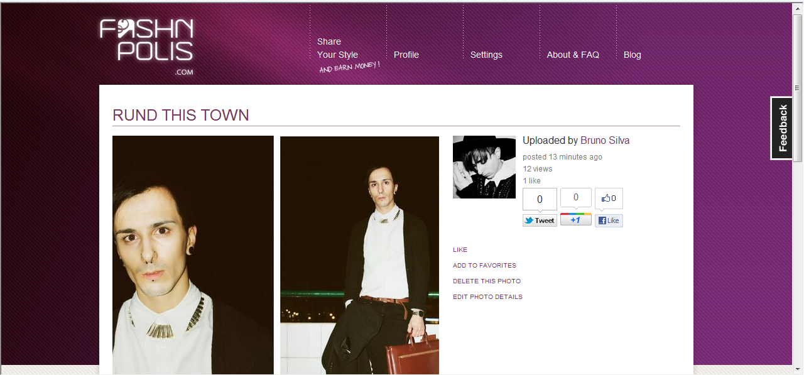Click the Facebook Like button
Viewport: 804px width, 375px height.
[x=609, y=220]
